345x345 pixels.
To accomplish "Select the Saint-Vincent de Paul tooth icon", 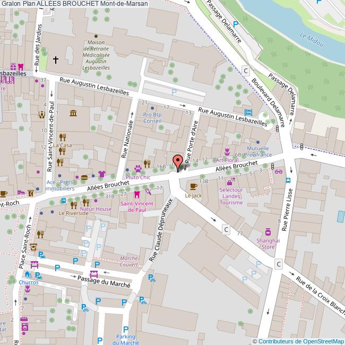I will (x=137, y=195).
